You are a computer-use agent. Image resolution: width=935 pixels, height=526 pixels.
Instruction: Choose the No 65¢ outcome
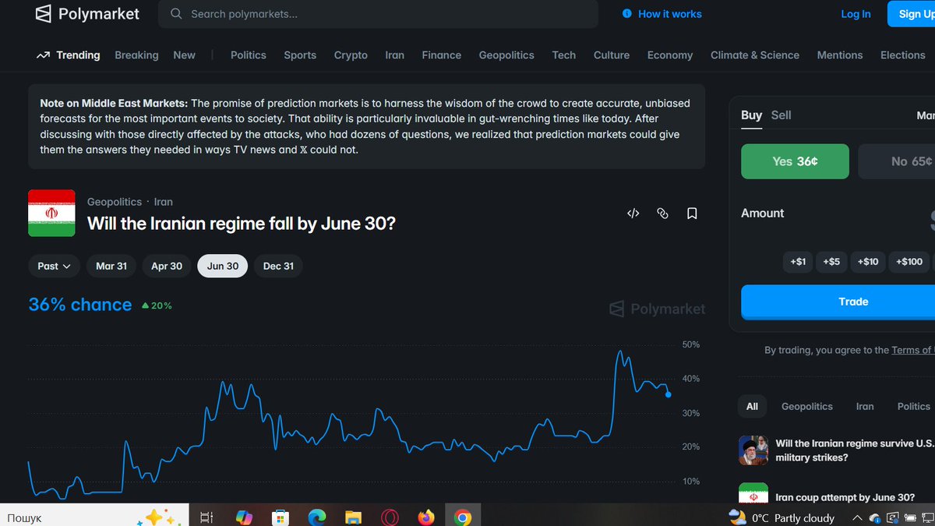897,161
